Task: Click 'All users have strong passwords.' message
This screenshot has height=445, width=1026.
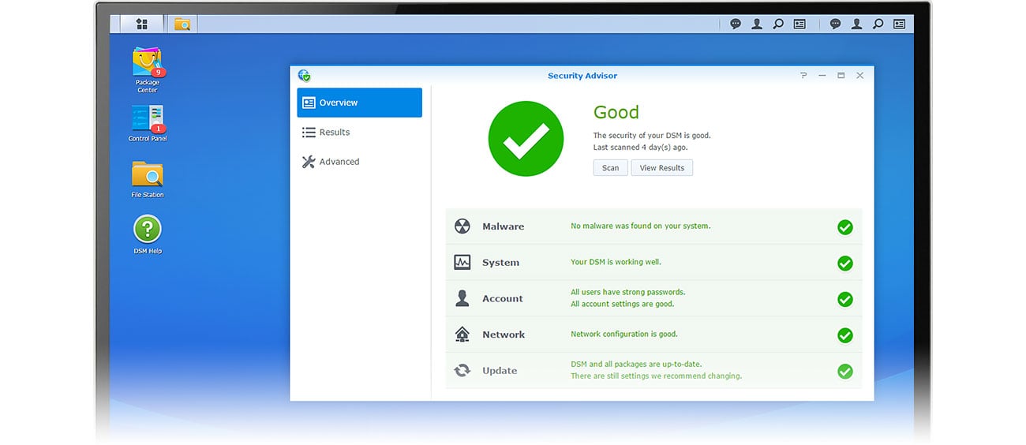Action: click(628, 292)
